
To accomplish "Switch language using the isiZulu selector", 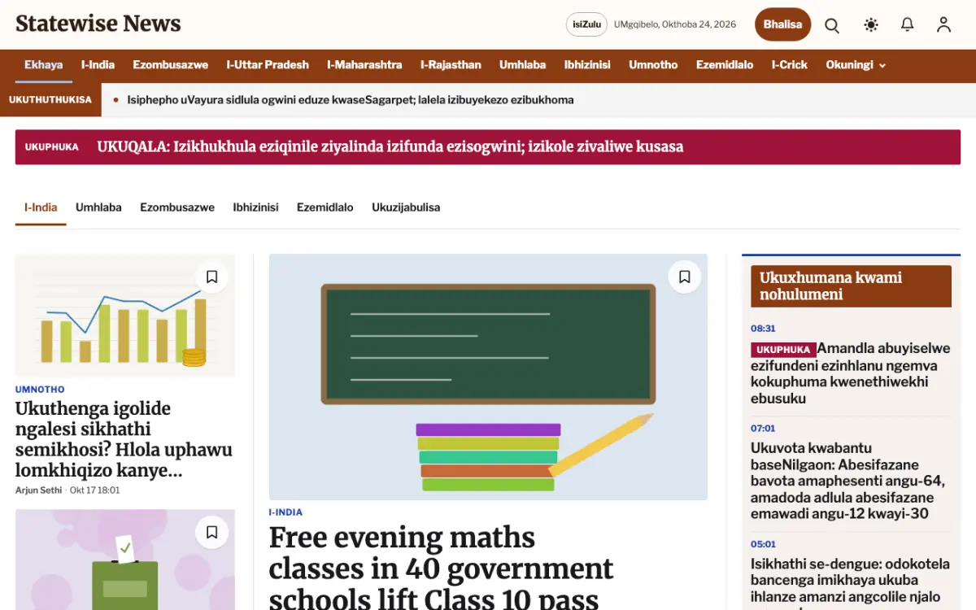I will click(x=586, y=24).
